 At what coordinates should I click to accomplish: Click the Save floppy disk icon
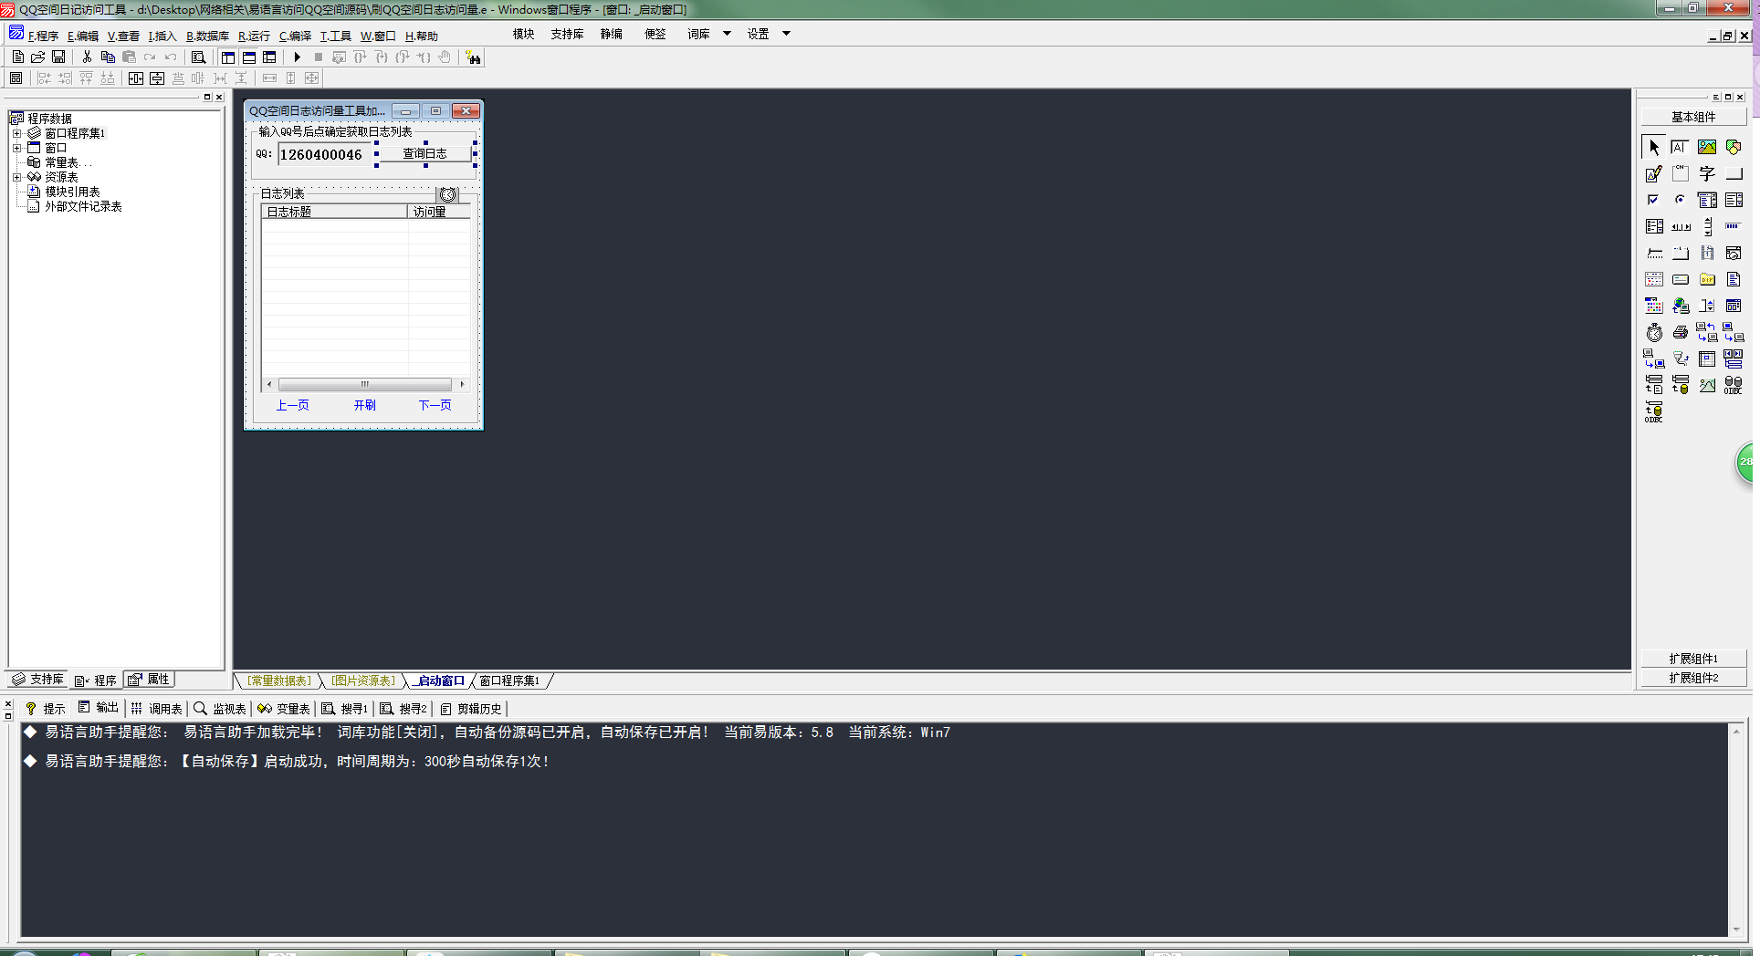click(x=58, y=57)
